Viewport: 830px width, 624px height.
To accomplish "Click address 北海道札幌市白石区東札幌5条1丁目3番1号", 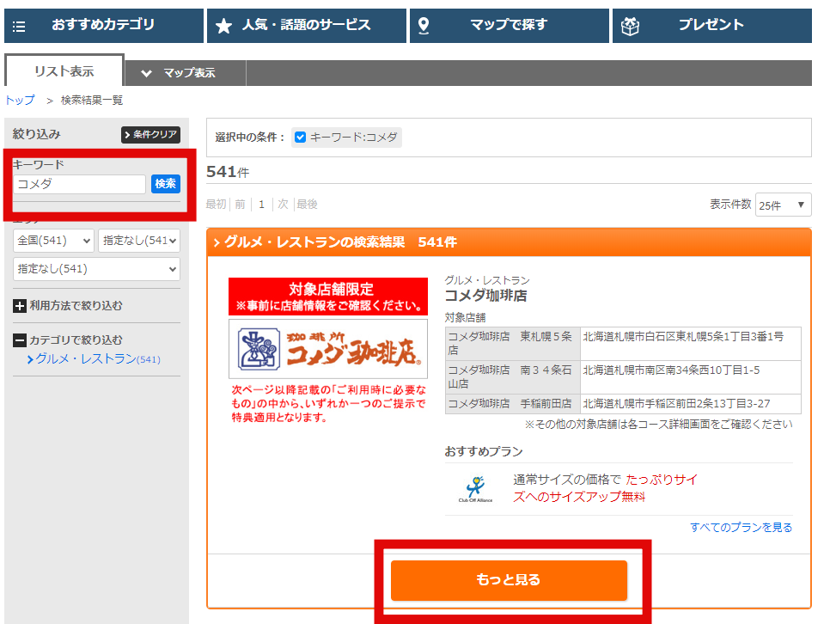I will point(683,337).
